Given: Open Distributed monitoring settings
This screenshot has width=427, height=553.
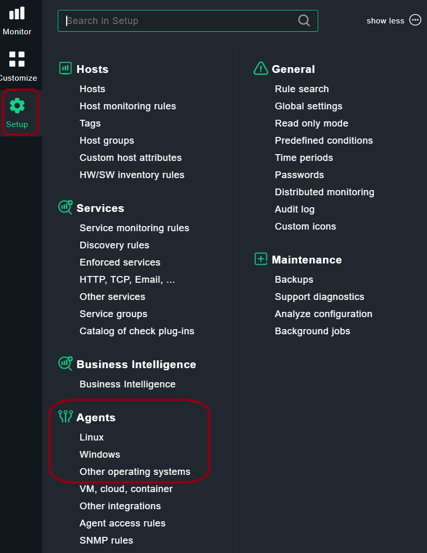Looking at the screenshot, I should [x=324, y=192].
